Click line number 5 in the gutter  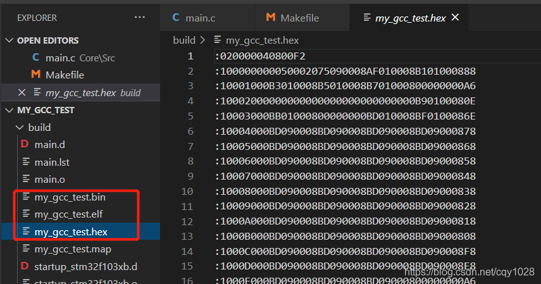[x=190, y=116]
